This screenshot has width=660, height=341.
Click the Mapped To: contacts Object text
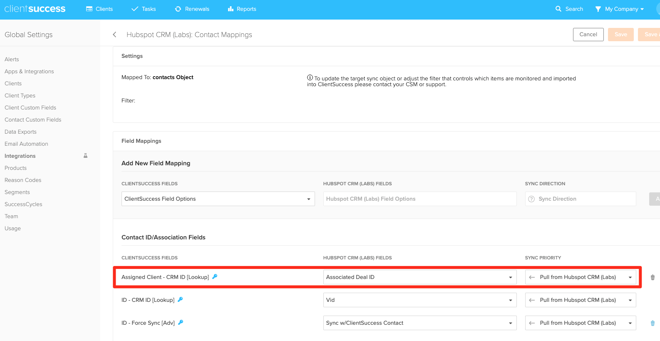click(x=157, y=77)
